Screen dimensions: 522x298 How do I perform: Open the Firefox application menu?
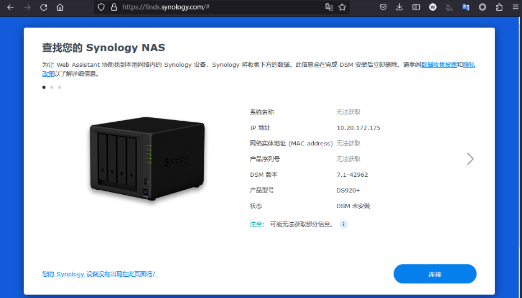515,7
